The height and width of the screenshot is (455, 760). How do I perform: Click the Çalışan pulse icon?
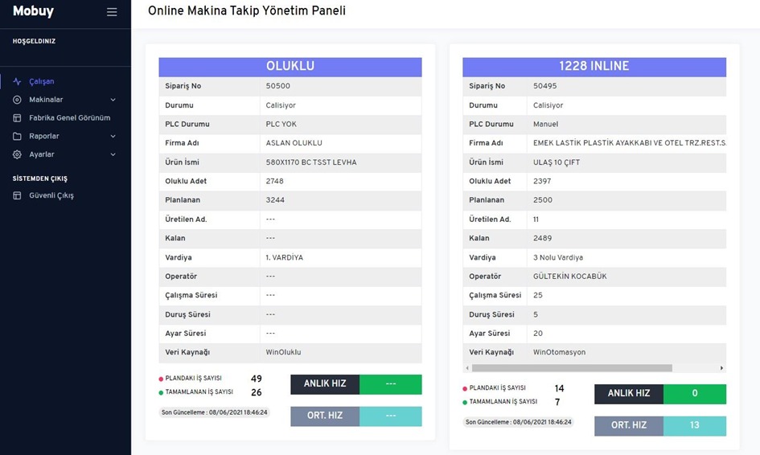pyautogui.click(x=17, y=81)
